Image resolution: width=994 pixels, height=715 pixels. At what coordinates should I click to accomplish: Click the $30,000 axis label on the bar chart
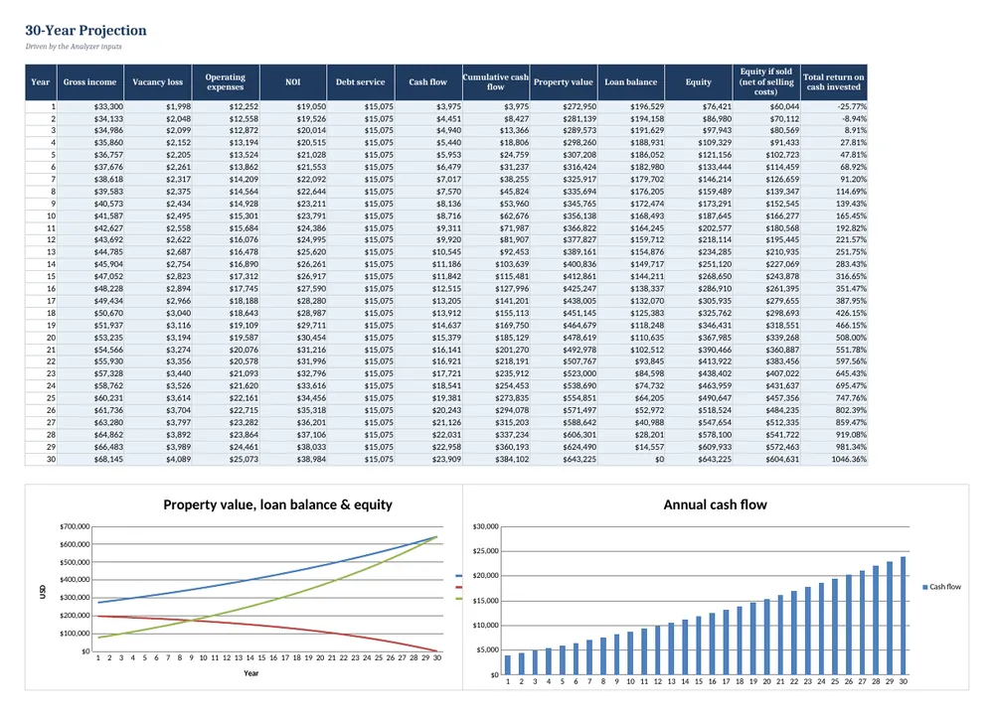(x=486, y=526)
